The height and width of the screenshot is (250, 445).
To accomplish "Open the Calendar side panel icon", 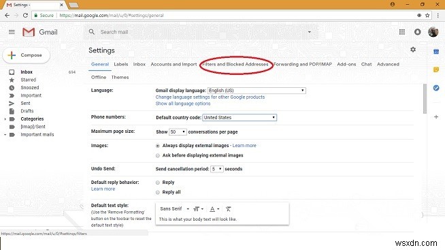I will [436, 52].
